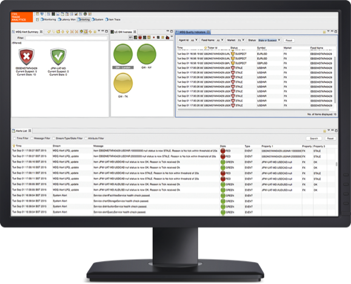
Task: Open the Alerts List view menu triangle
Action: point(329,130)
